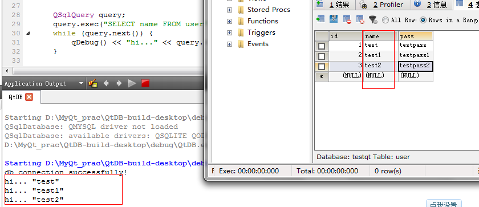Click the (NULL) cell under pass column
Screen dimensions: 479x207
click(x=416, y=76)
